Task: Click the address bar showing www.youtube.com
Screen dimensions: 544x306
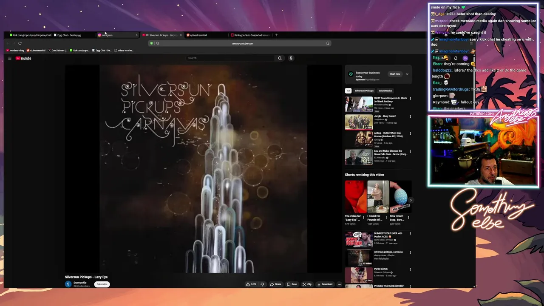Action: click(242, 43)
